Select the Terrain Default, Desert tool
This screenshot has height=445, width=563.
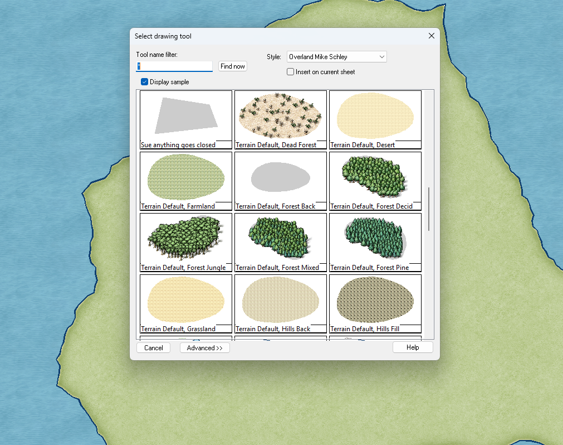[x=375, y=119]
